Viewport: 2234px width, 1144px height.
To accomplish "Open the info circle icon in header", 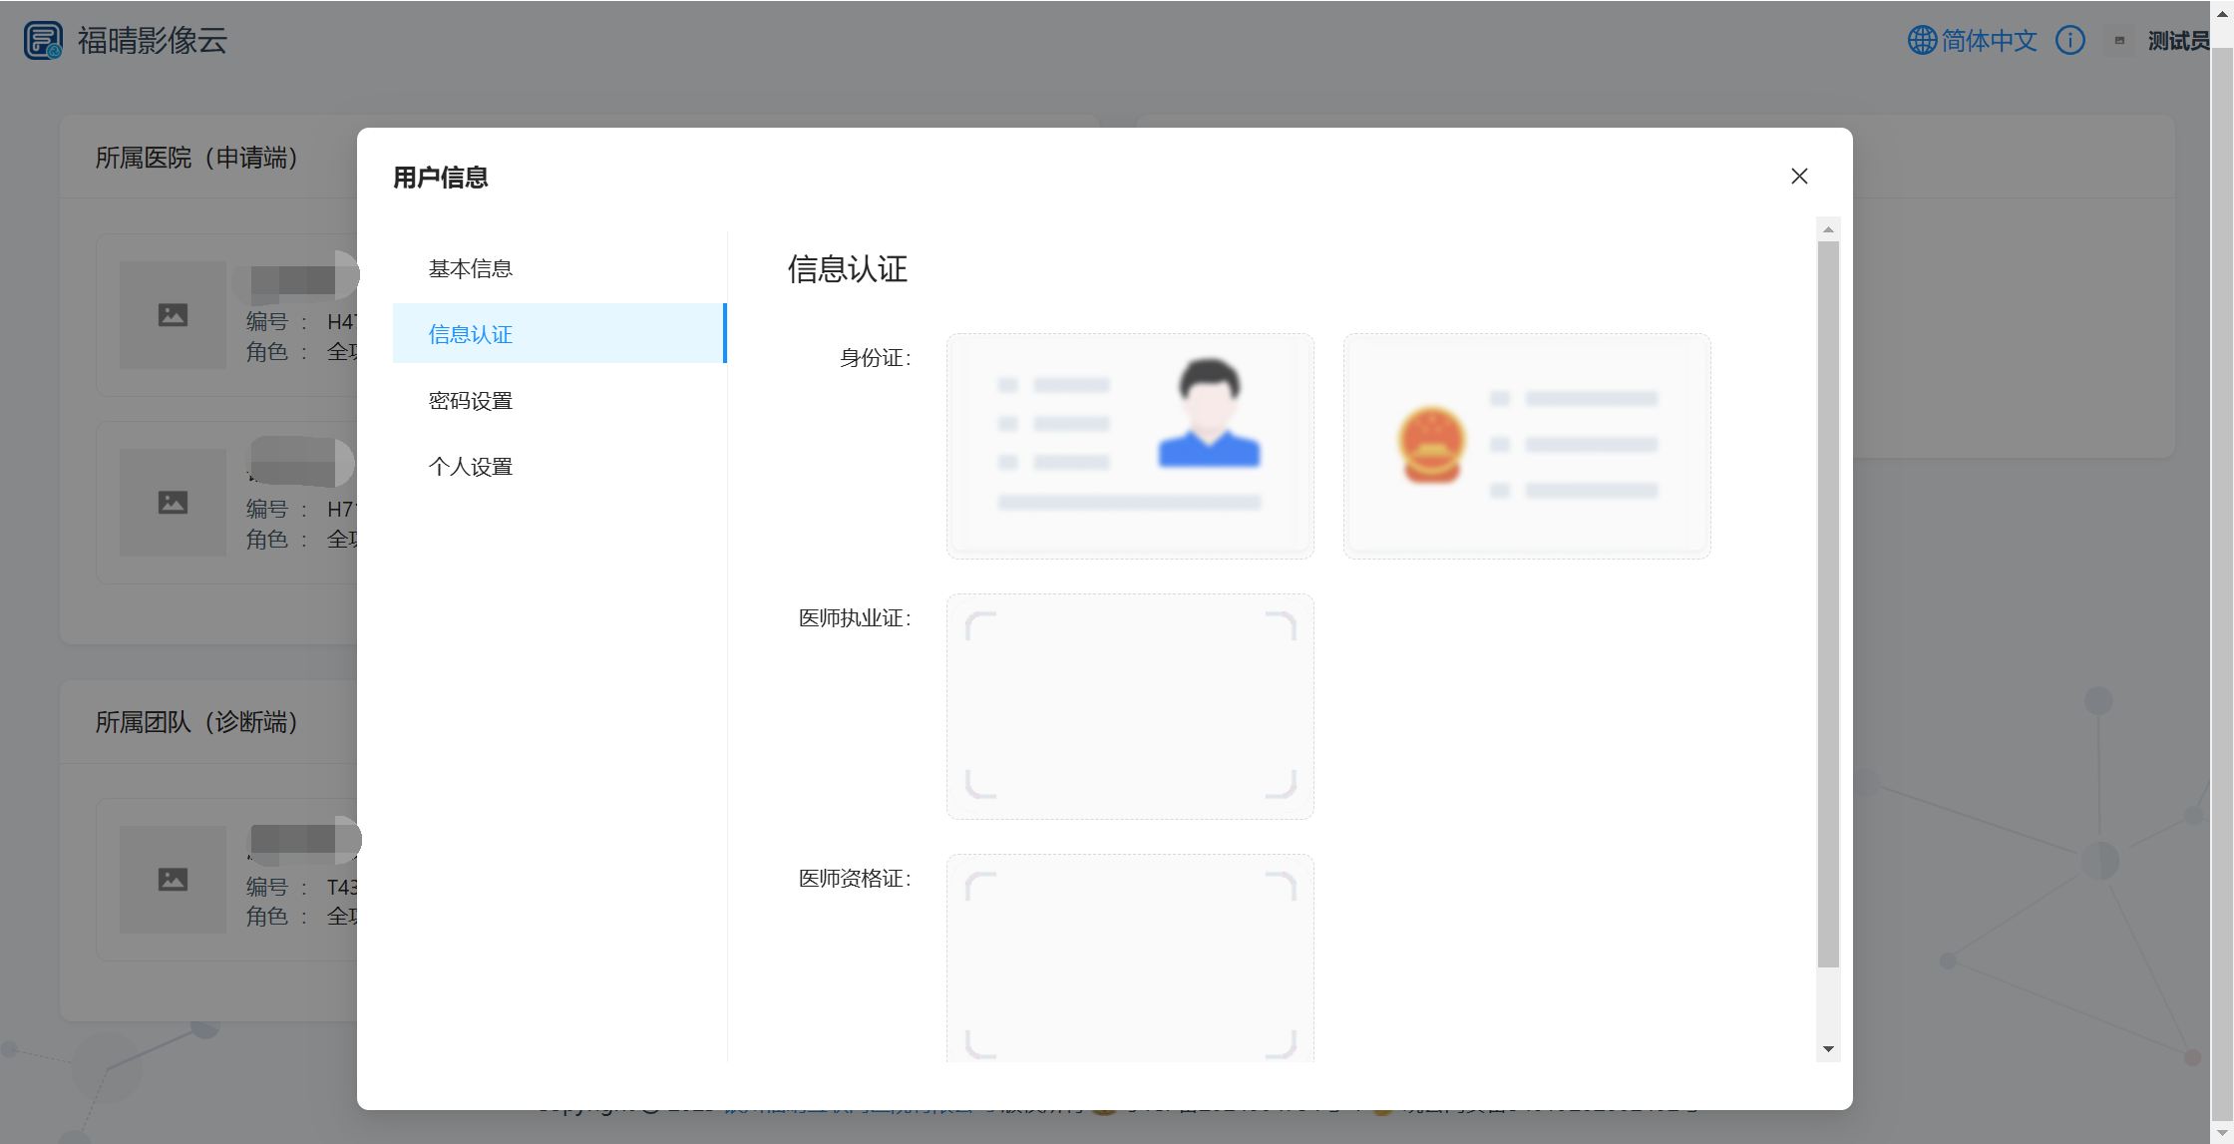I will (x=2070, y=41).
